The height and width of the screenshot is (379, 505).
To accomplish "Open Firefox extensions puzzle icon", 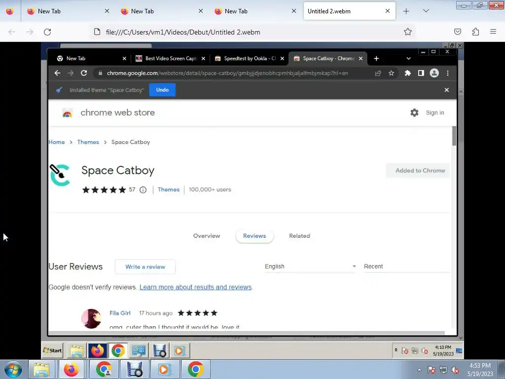I will [x=475, y=32].
